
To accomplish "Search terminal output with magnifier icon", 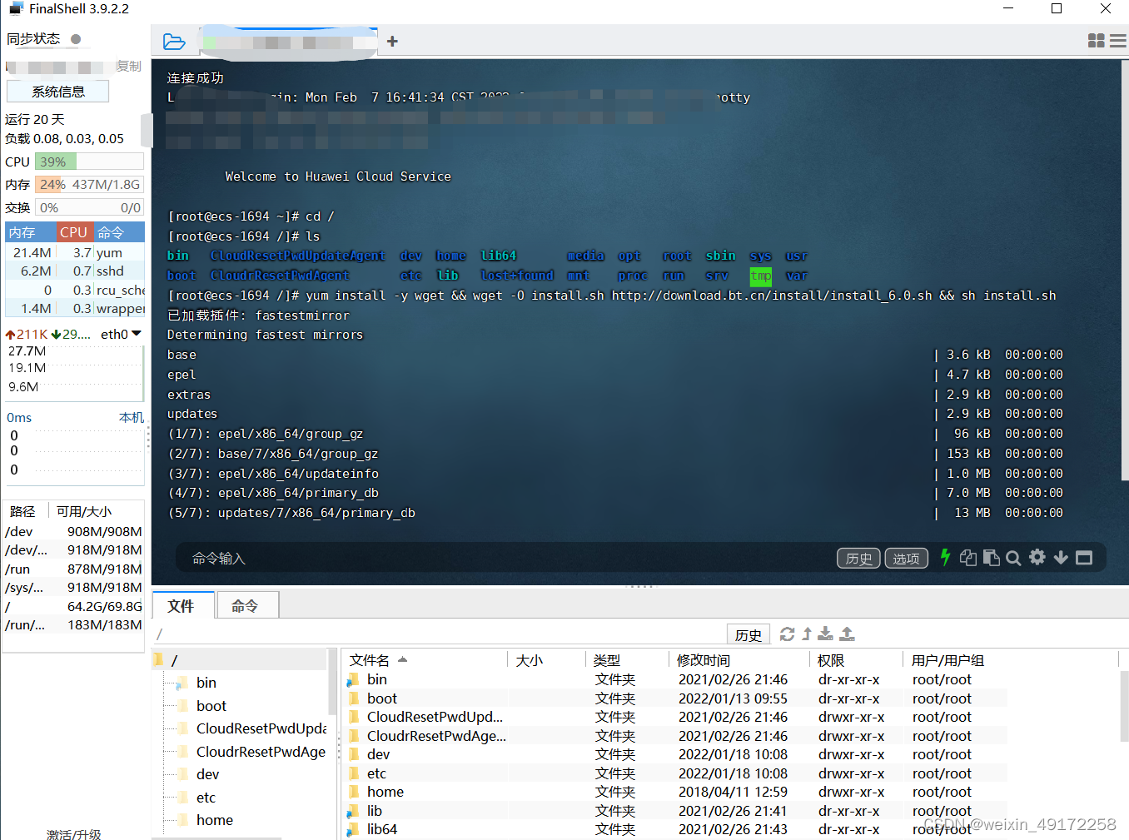I will click(x=1013, y=558).
